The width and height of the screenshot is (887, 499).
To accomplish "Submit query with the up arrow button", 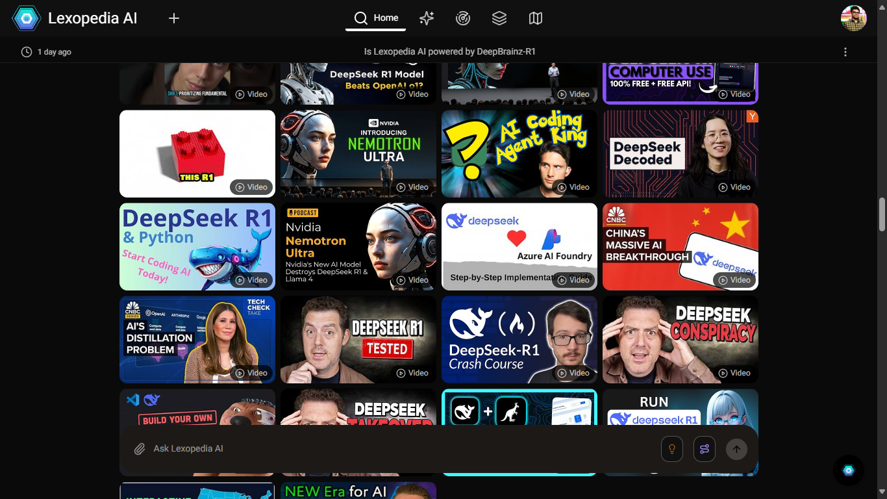I will tap(736, 449).
